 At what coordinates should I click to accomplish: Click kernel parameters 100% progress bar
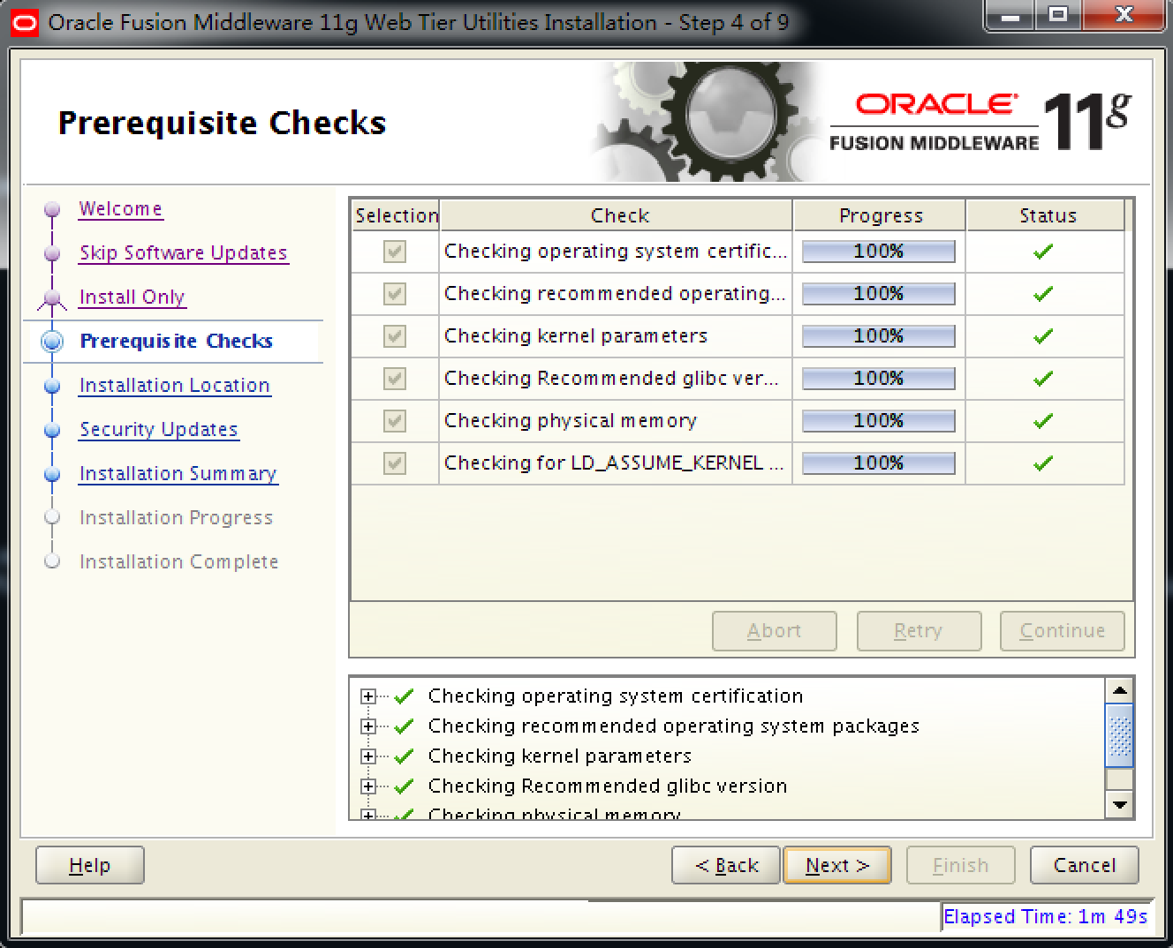[x=879, y=336]
